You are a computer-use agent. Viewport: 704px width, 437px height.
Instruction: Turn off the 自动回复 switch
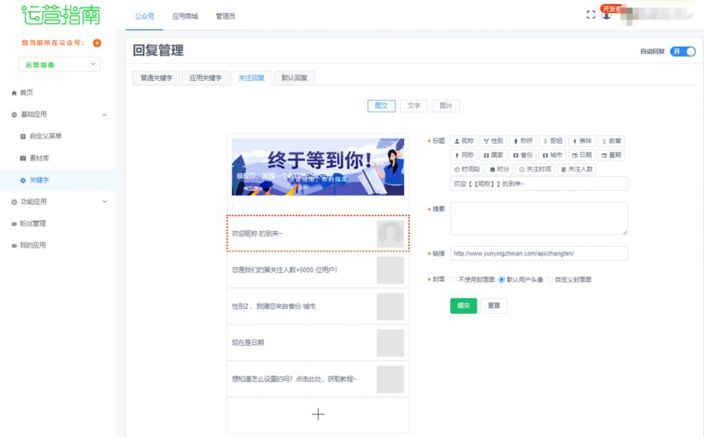coord(682,51)
